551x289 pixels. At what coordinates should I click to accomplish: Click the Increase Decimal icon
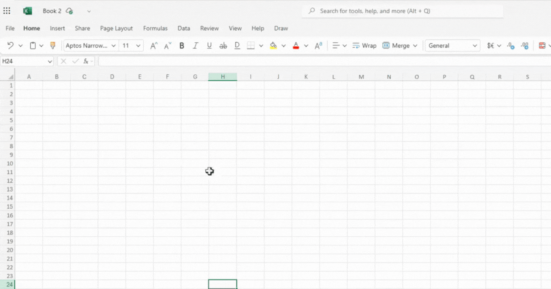click(511, 45)
